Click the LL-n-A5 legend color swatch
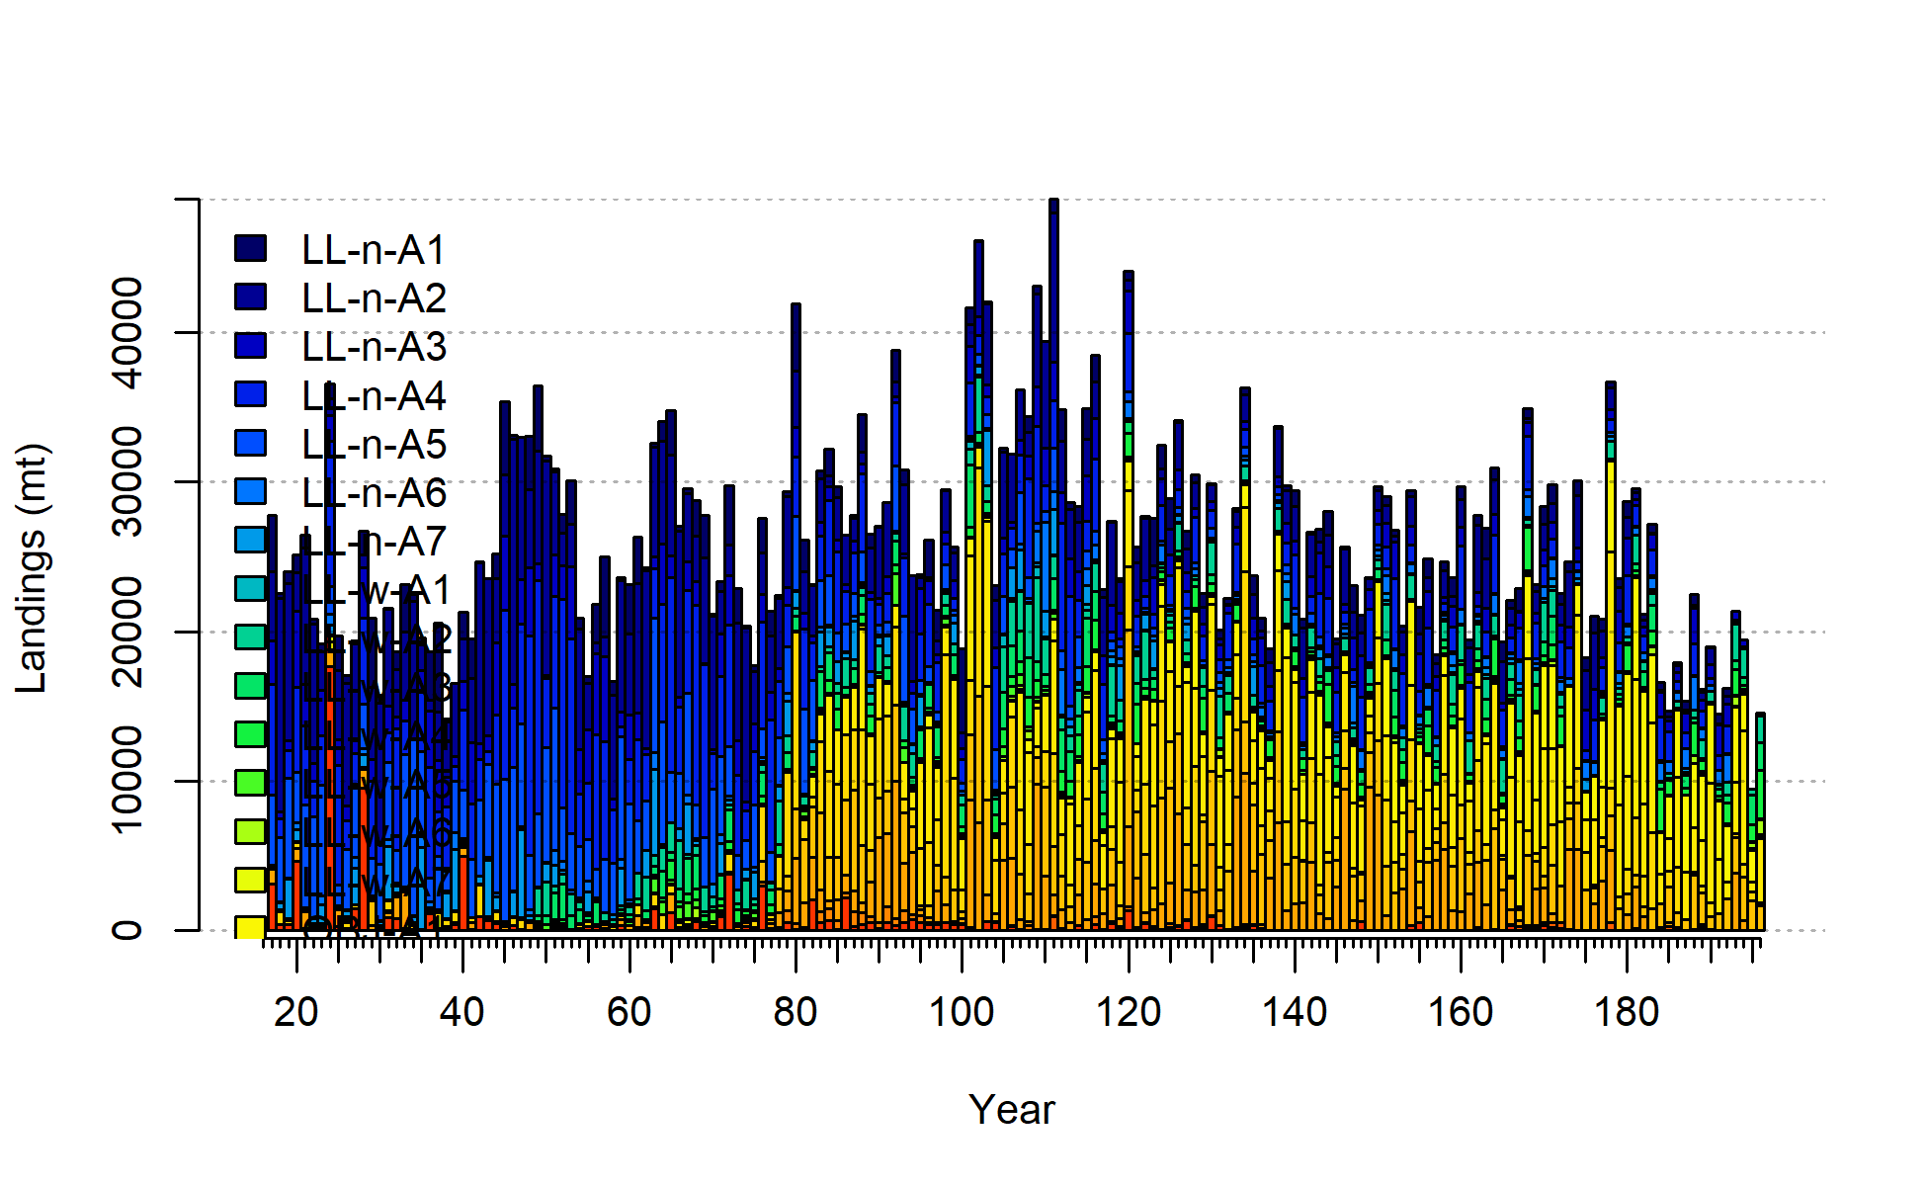This screenshot has height=1186, width=1927. pyautogui.click(x=250, y=442)
